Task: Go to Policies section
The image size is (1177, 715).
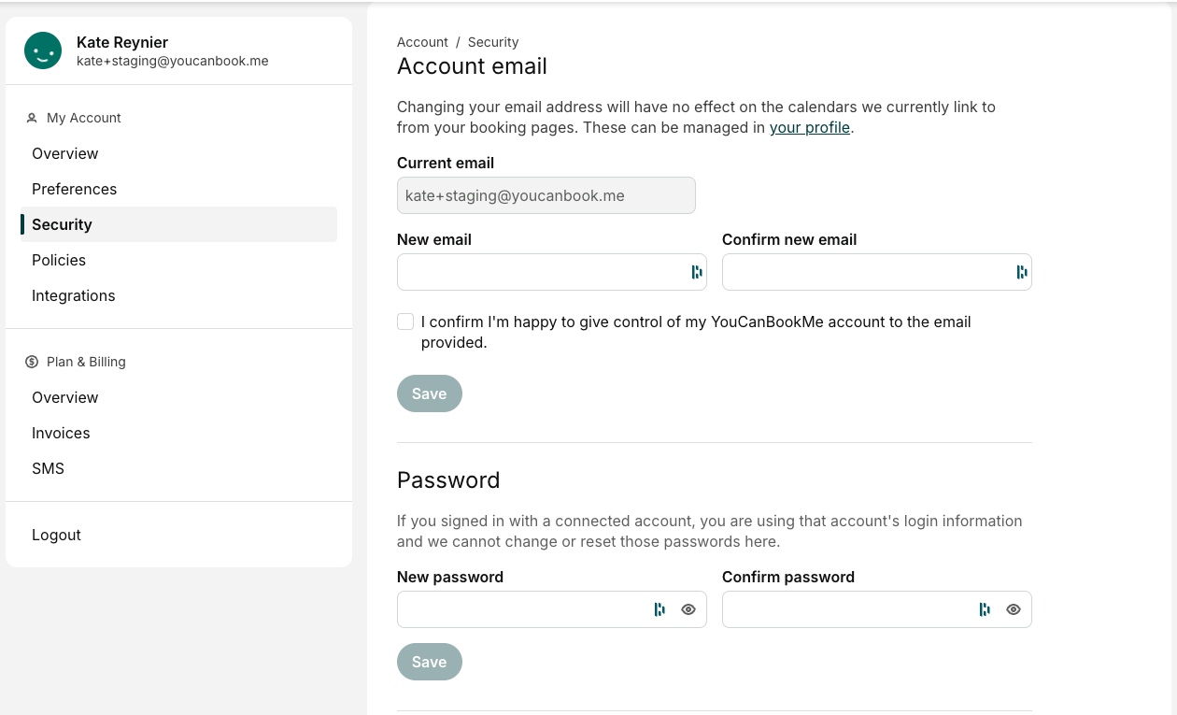Action: (x=59, y=260)
